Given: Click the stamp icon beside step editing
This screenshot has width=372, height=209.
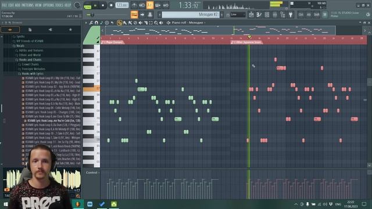Looking at the screenshot, I should click(150, 15).
